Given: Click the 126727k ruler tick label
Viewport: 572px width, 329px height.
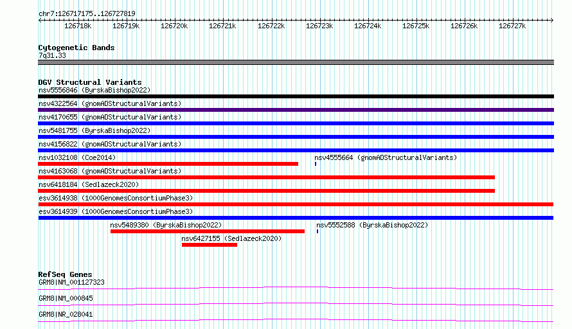Looking at the screenshot, I should tap(512, 26).
